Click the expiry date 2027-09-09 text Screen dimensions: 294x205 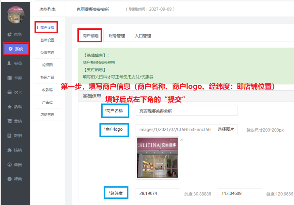point(160,9)
